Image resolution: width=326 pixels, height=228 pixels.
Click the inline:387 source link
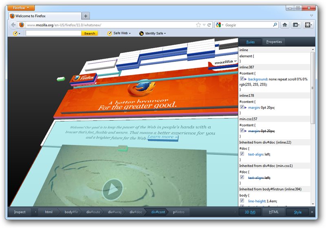(x=247, y=67)
